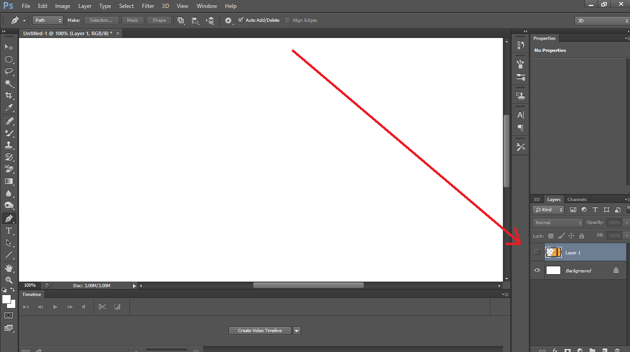630x352 pixels.
Task: Select the Sponge tool
Action: (9, 205)
